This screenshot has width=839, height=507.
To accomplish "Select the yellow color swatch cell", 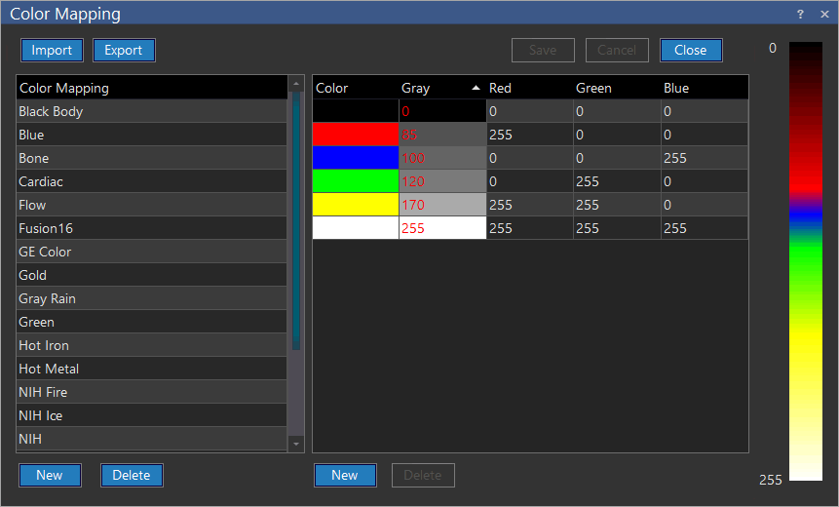I will 355,205.
